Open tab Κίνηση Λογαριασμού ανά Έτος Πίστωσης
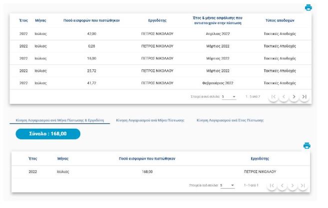328x208 pixels. [x=230, y=120]
